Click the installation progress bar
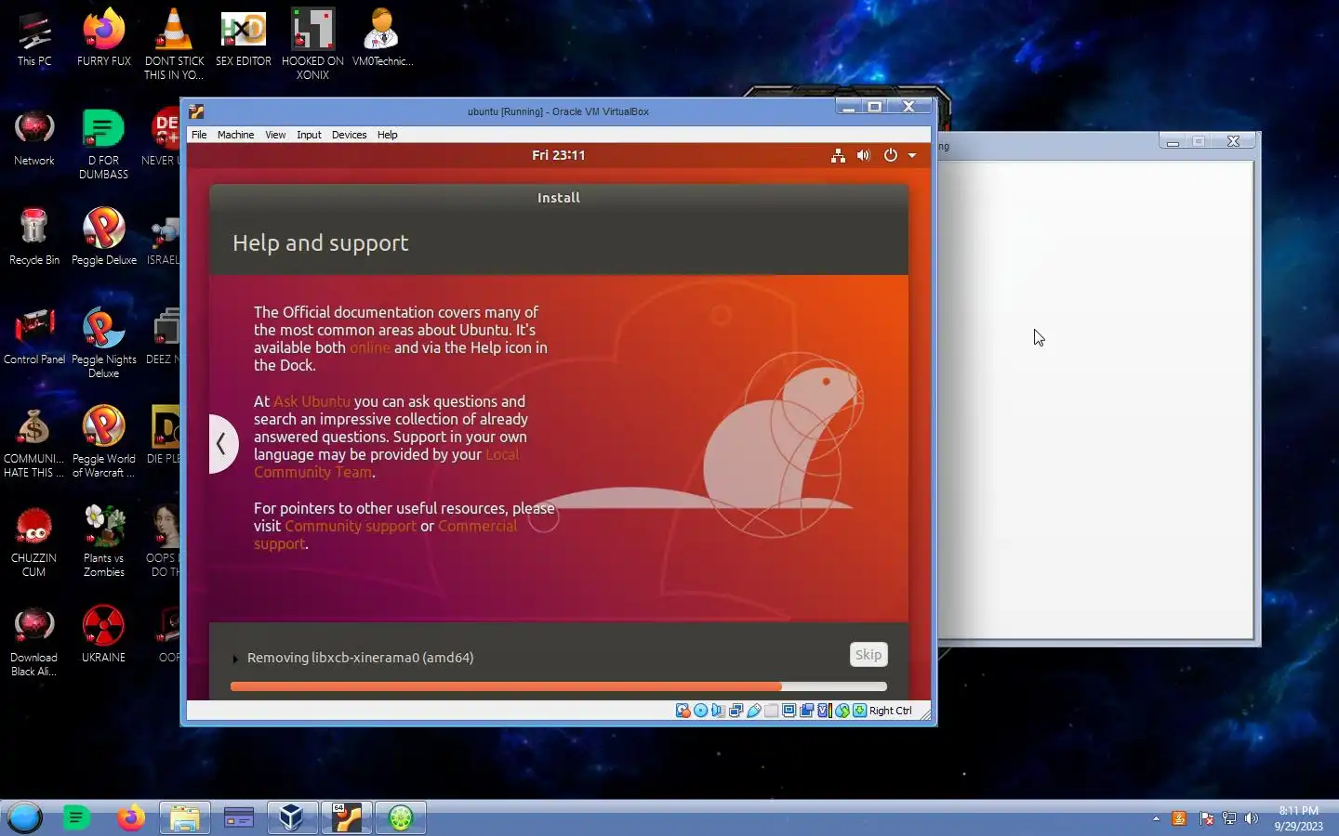1339x836 pixels. coord(559,686)
